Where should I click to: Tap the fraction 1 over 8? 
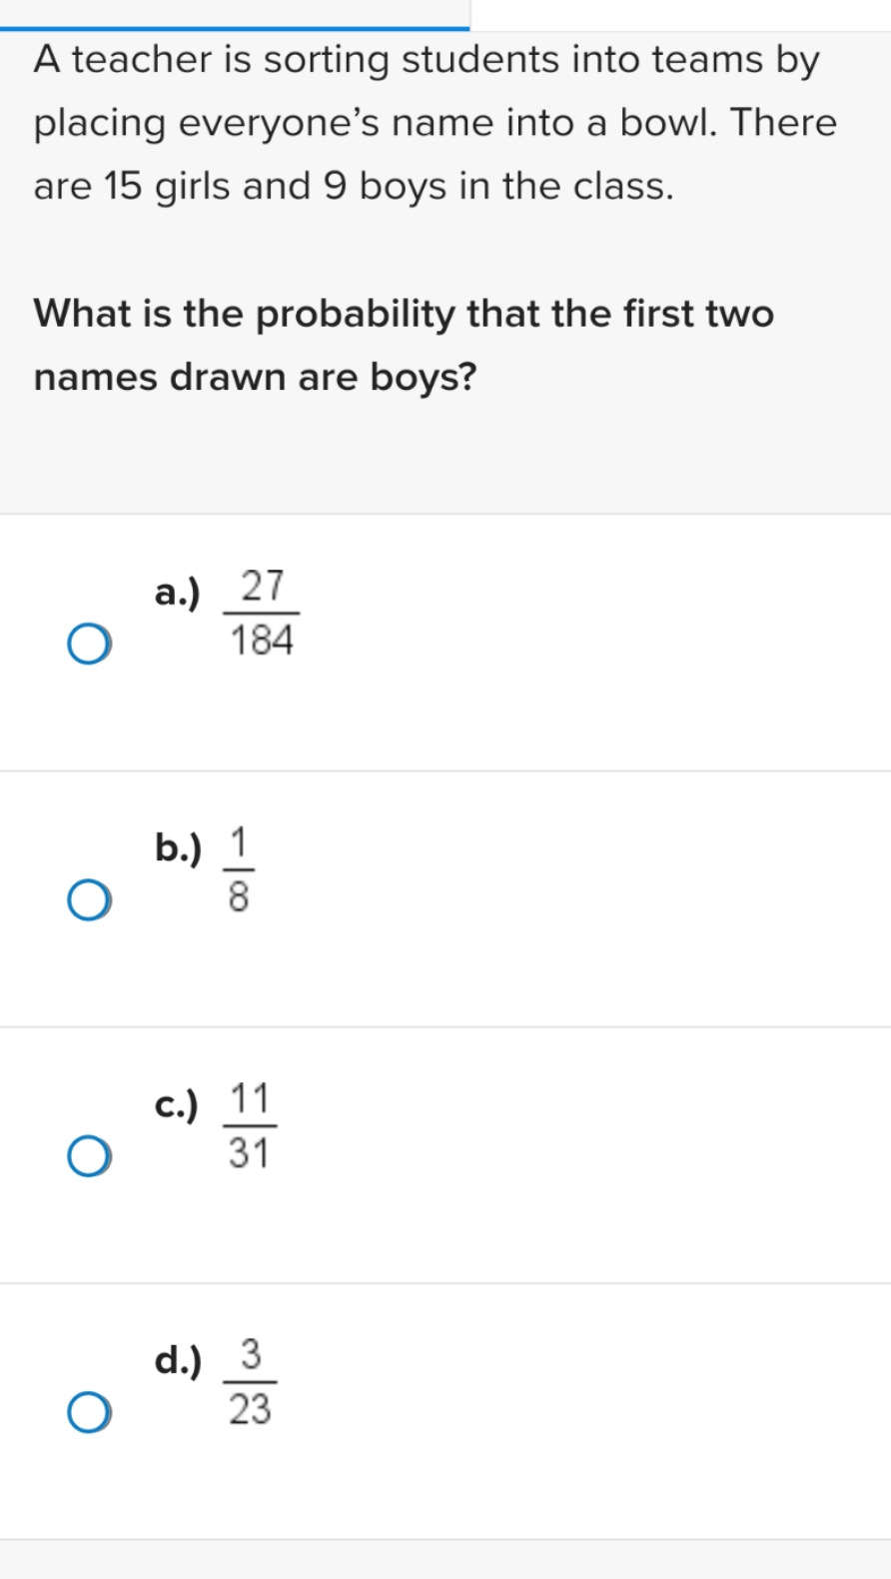(x=239, y=869)
